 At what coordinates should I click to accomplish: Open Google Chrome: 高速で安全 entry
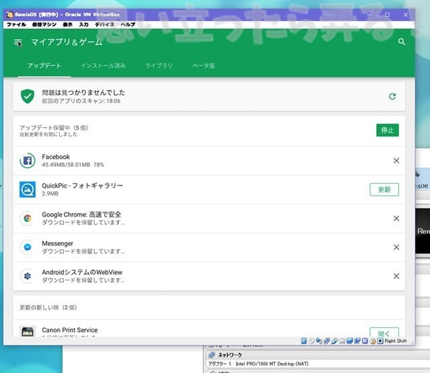(x=209, y=218)
